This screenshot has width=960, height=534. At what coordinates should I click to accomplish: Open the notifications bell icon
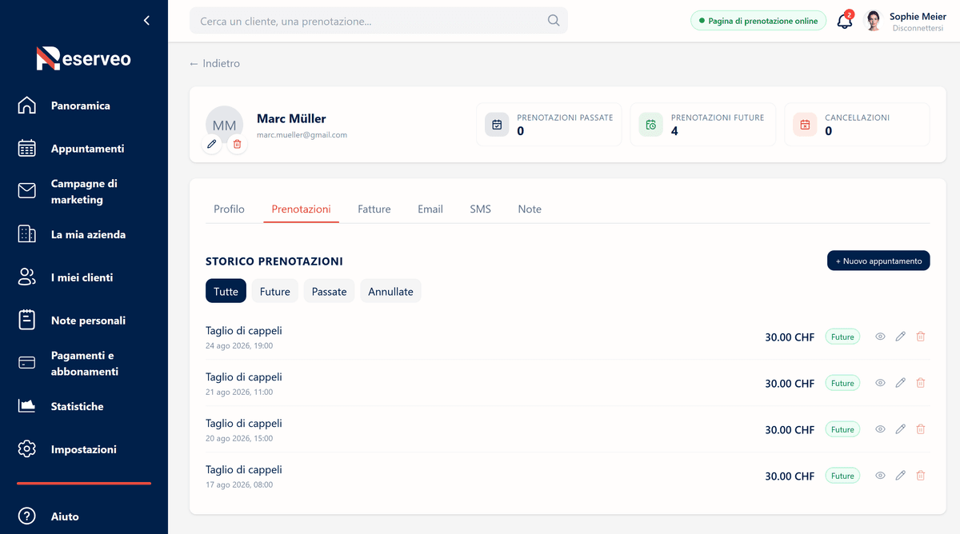click(844, 22)
